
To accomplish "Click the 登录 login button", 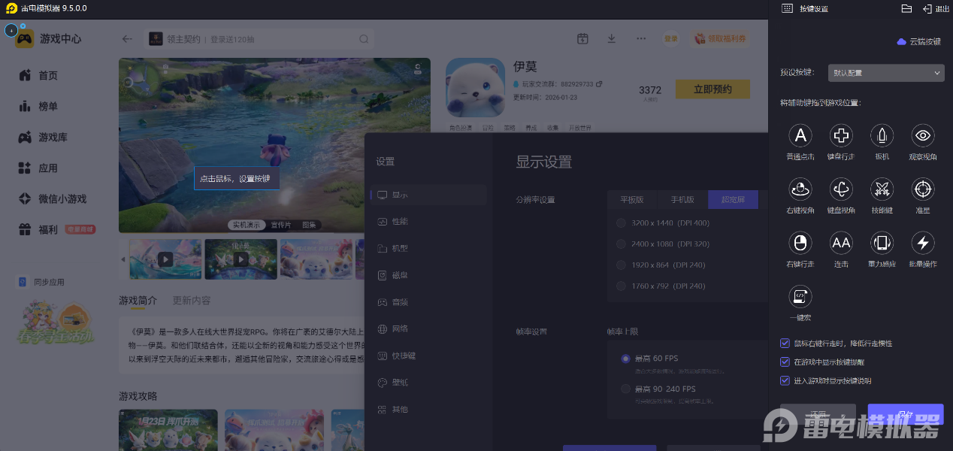I will (670, 38).
